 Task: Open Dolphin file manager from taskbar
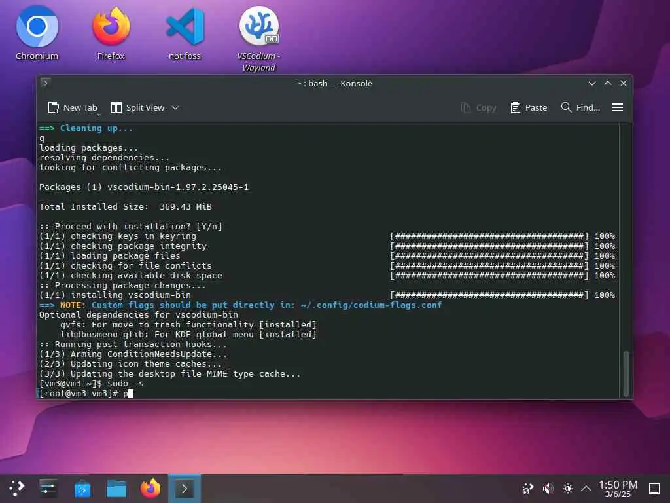coord(116,488)
